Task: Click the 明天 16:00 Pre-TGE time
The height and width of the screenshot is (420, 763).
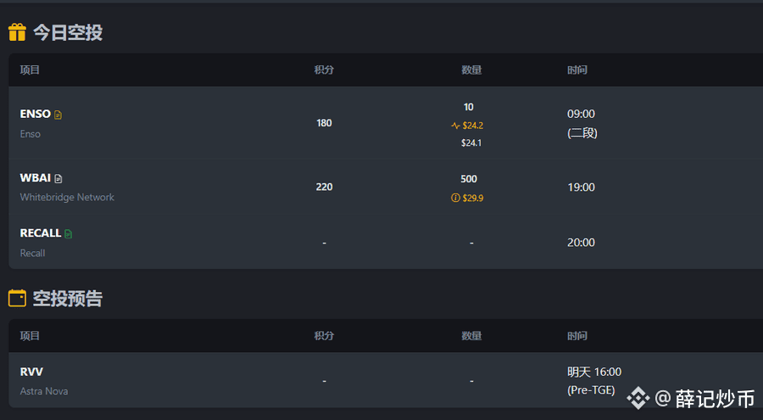Action: pos(594,380)
